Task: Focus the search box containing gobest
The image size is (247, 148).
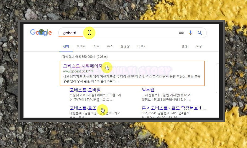Action: [x=132, y=33]
